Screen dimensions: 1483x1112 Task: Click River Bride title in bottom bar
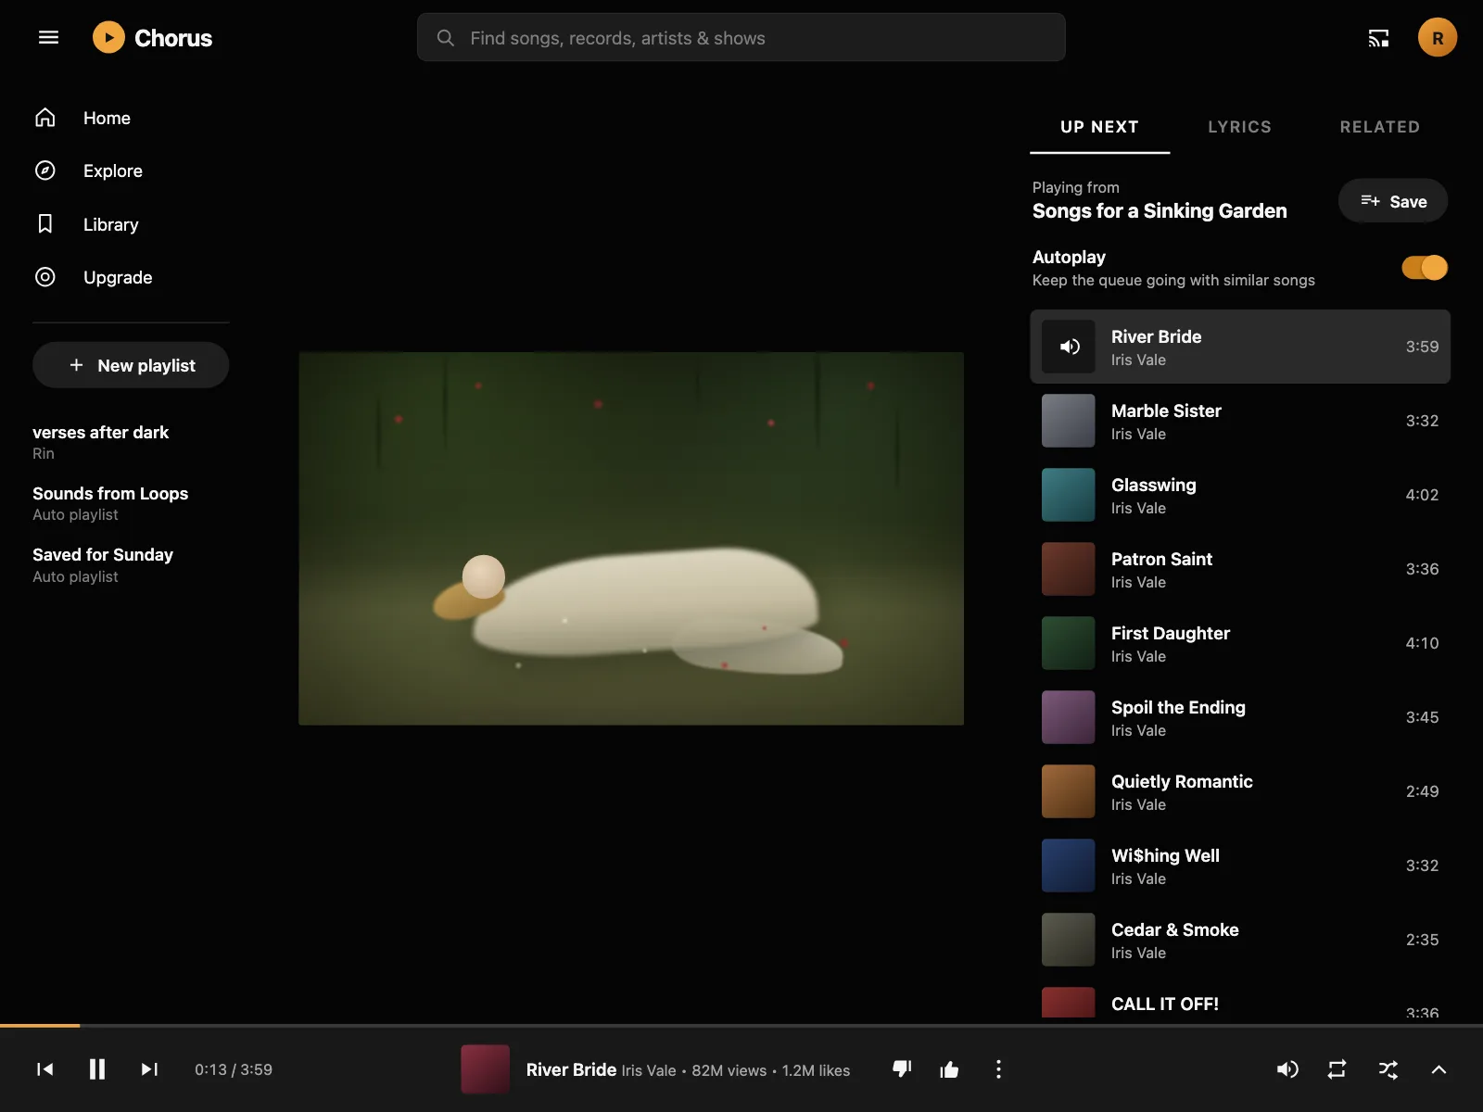(x=571, y=1069)
